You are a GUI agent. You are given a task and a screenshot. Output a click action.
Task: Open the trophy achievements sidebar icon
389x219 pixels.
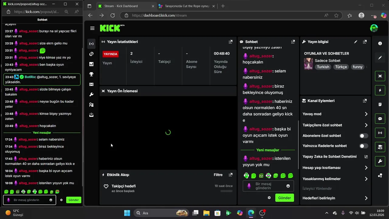tap(91, 74)
